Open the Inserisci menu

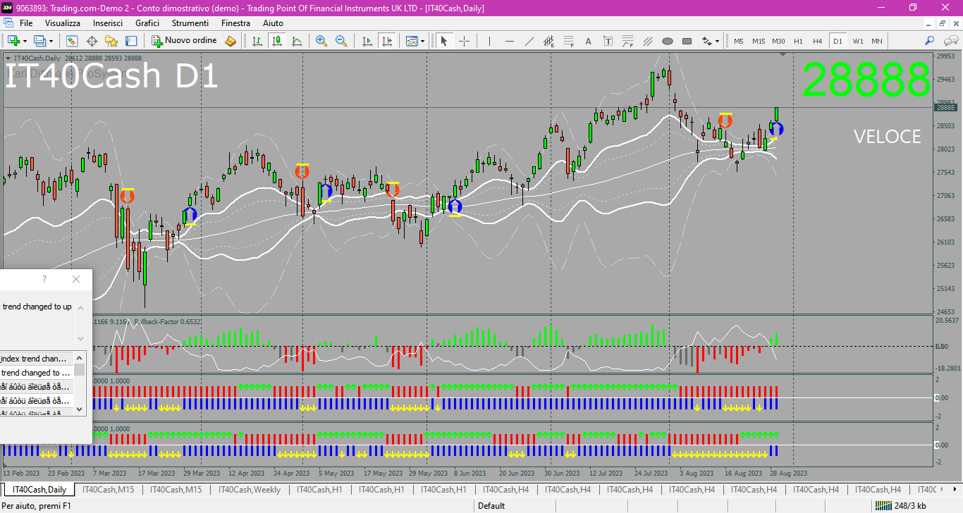click(108, 23)
